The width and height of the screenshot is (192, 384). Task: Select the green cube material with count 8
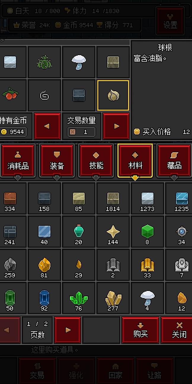pos(147,232)
